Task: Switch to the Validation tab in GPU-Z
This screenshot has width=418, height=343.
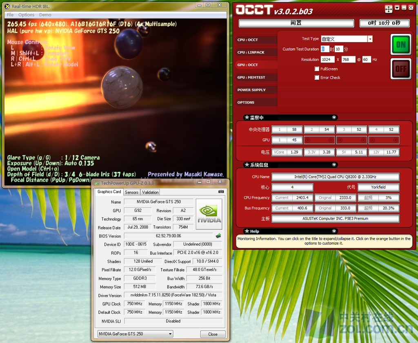Action: point(150,192)
